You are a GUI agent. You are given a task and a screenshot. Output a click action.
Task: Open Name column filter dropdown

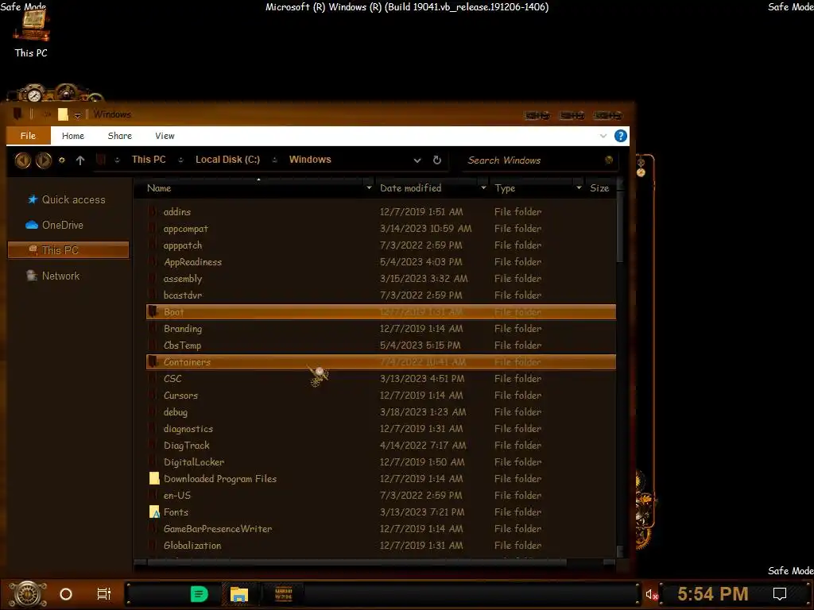(x=369, y=187)
